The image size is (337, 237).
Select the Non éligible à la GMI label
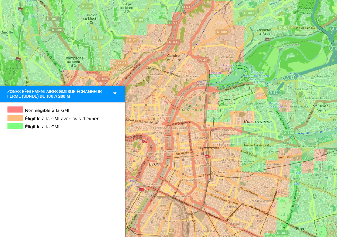pos(47,110)
